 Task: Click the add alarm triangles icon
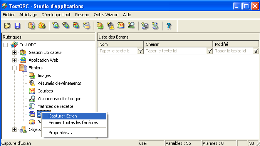[42, 26]
